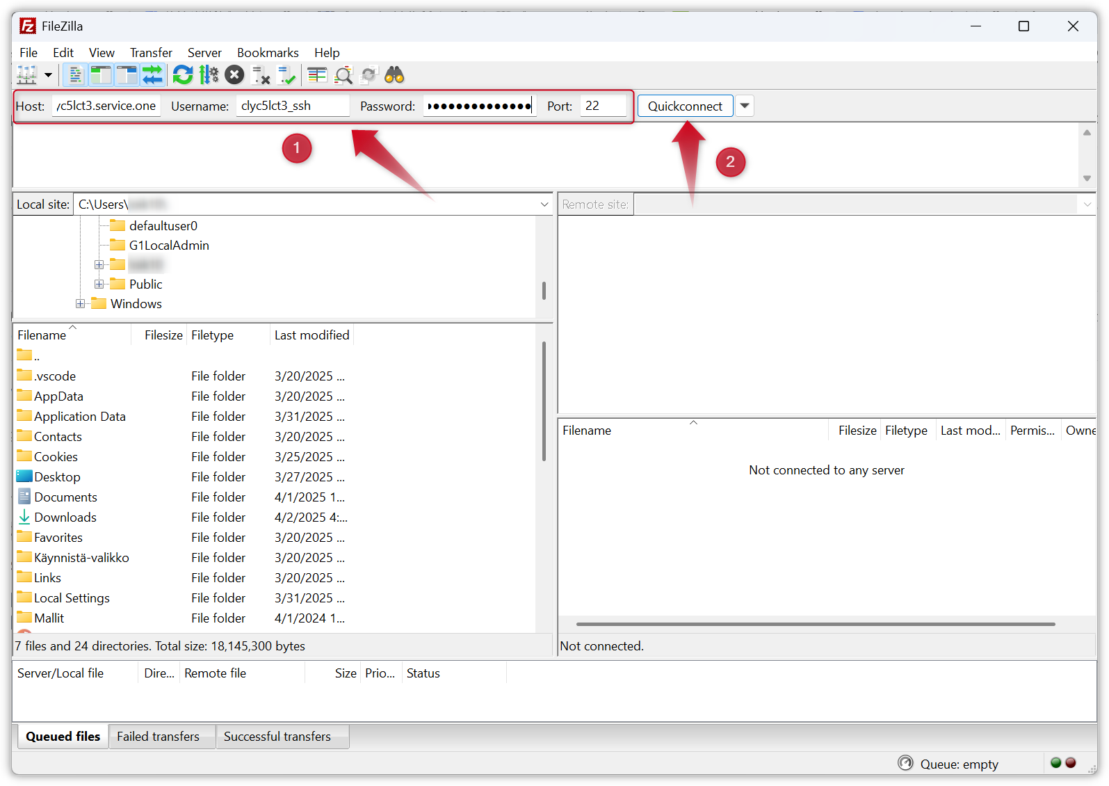Image resolution: width=1109 pixels, height=786 pixels.
Task: Toggle message log display icon
Action: [75, 74]
